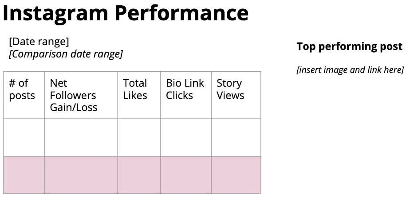The height and width of the screenshot is (199, 410).
Task: Select the 'Bio Link Clicks' header cell
Action: (185, 95)
